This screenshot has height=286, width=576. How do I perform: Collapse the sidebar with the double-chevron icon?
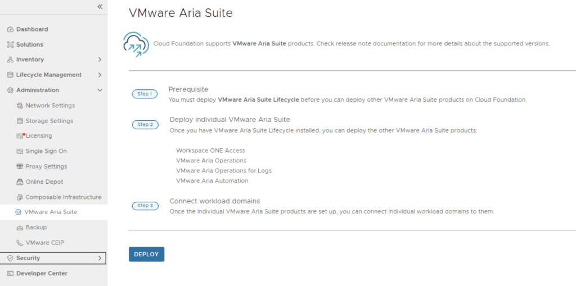(x=100, y=7)
